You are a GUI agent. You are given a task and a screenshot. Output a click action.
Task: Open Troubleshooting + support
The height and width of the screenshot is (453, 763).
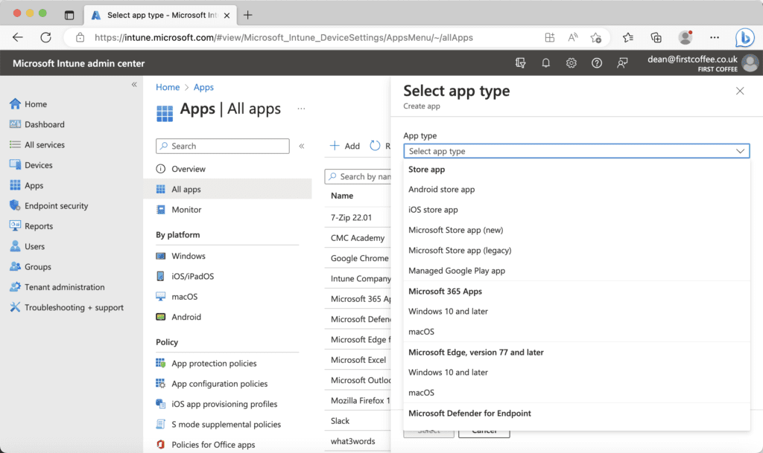click(x=72, y=308)
